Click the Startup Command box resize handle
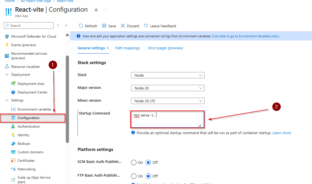Image resolution: width=312 pixels, height=184 pixels. (x=199, y=126)
